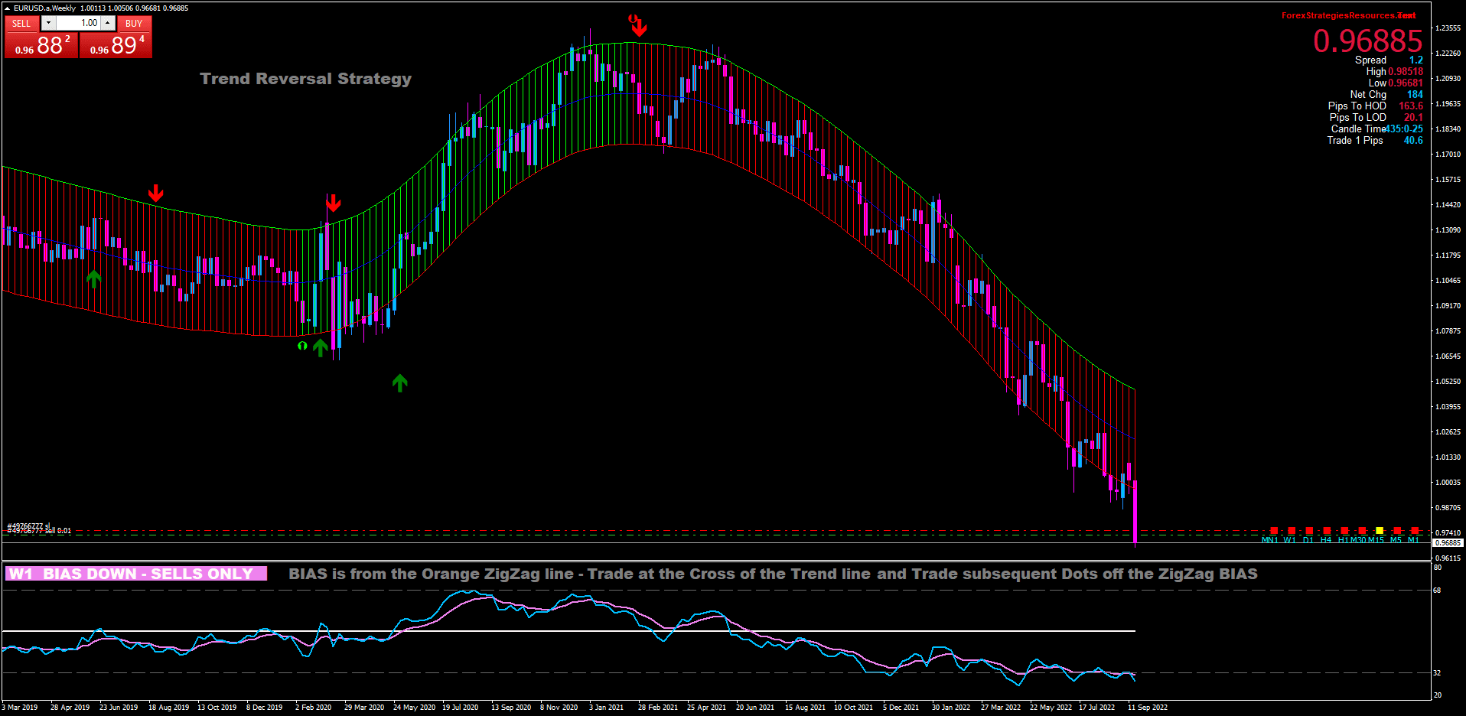The width and height of the screenshot is (1466, 716).
Task: Click the 1.13090 price scale label
Action: tap(1448, 229)
